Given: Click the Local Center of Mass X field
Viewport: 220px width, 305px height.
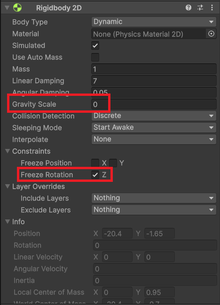Looking at the screenshot, I should 117,292.
